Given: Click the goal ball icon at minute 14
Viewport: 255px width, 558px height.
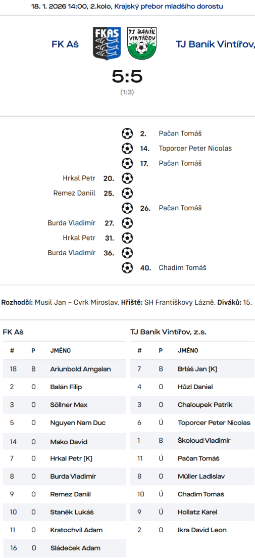Looking at the screenshot, I should click(x=127, y=149).
